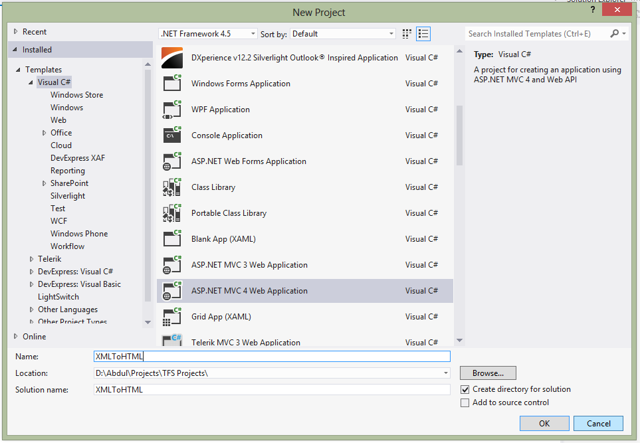The width and height of the screenshot is (640, 443).
Task: Click the Console Application template icon
Action: [172, 135]
